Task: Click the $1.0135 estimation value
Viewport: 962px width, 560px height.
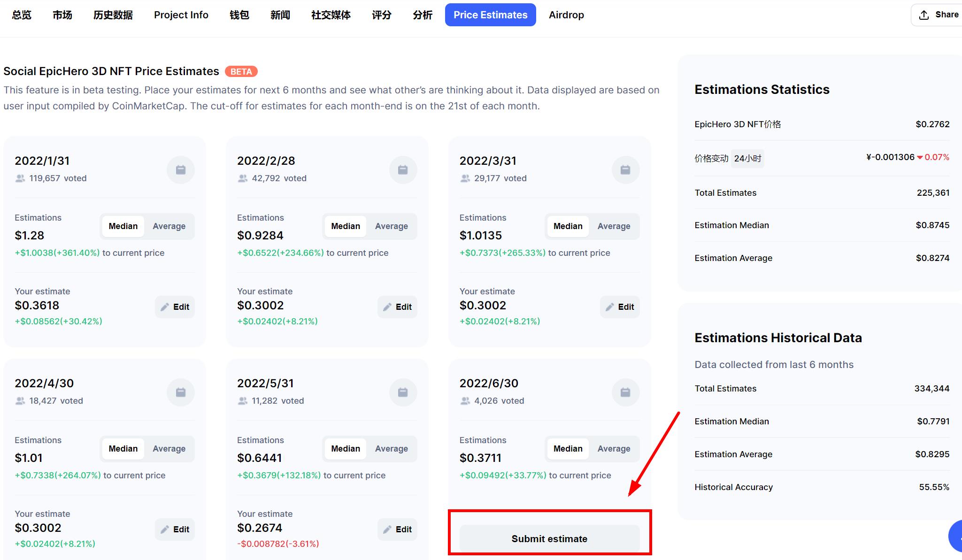Action: 481,236
